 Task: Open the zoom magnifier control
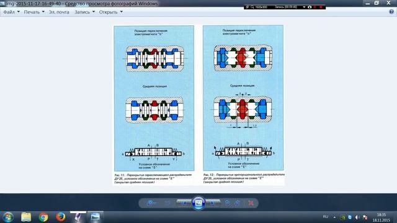pos(151,203)
